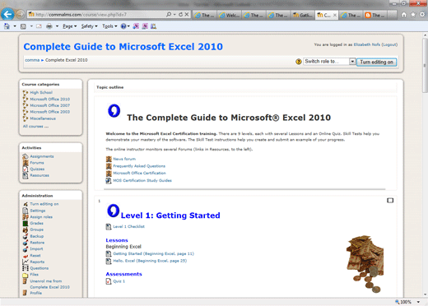The width and height of the screenshot is (428, 306).
Task: Click the Quiz 1 icon
Action: click(109, 281)
